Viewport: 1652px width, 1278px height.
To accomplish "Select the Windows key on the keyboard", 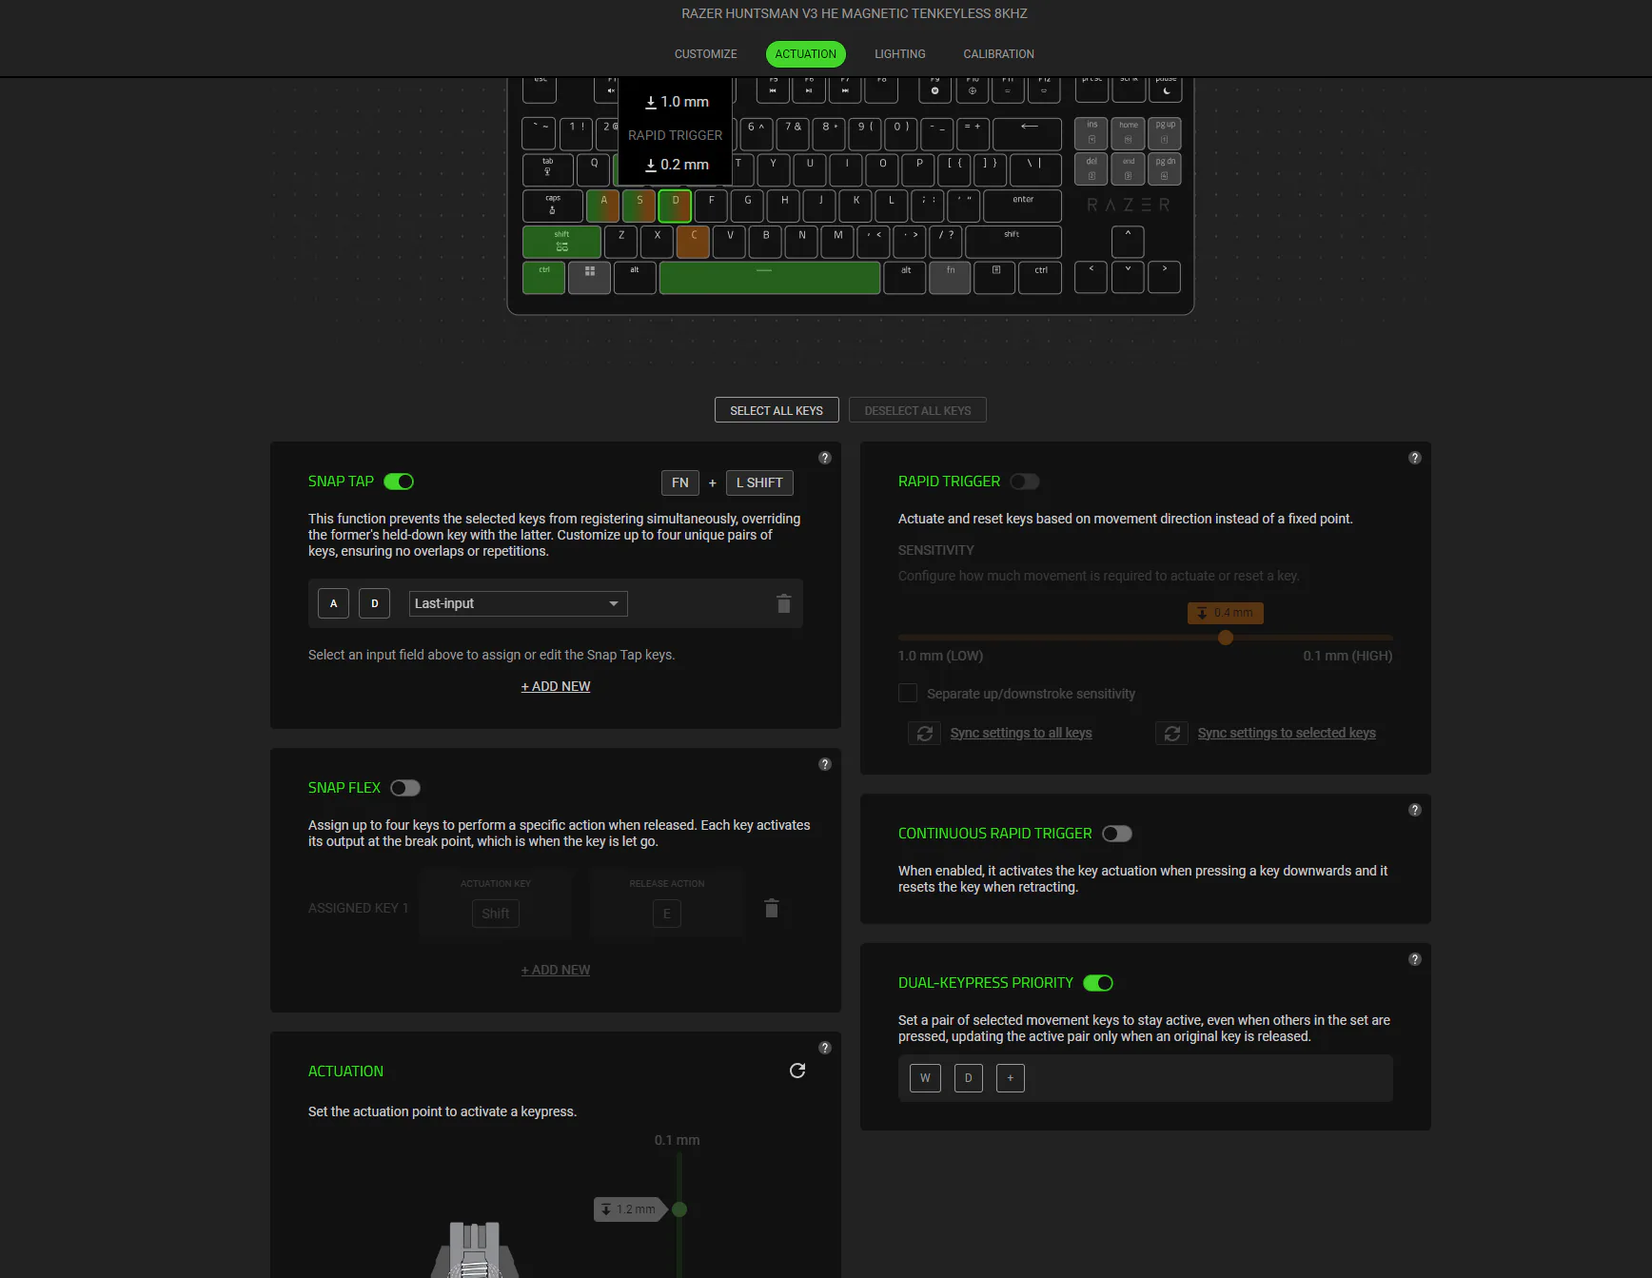I will point(590,277).
